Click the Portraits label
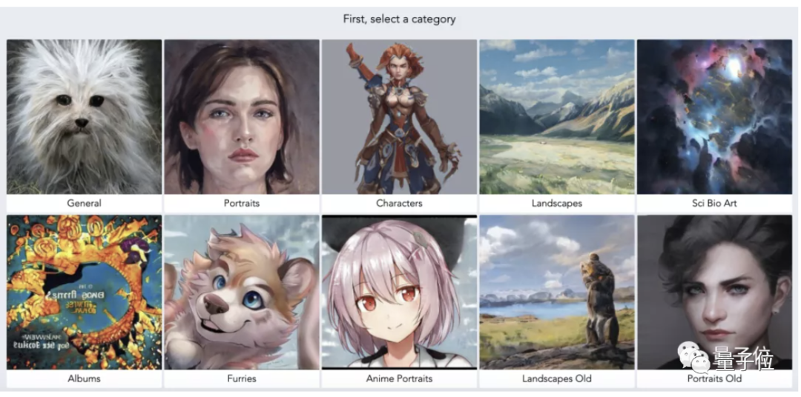The image size is (801, 397). (242, 203)
